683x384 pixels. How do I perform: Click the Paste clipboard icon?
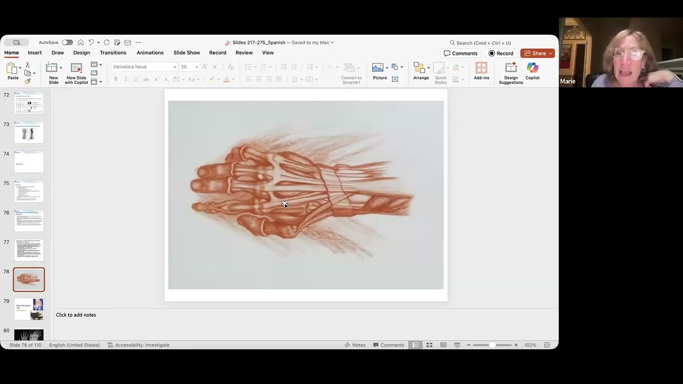[11, 68]
